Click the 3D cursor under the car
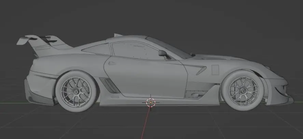303x139 pixels. tap(151, 102)
